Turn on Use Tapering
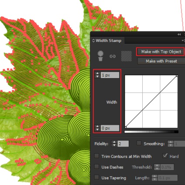Image resolution: width=185 pixels, height=185 pixels. coord(96,177)
